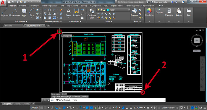Viewport: 207px width, 110px height.
Task: Expand the Рисование panel
Action: (x=21, y=21)
